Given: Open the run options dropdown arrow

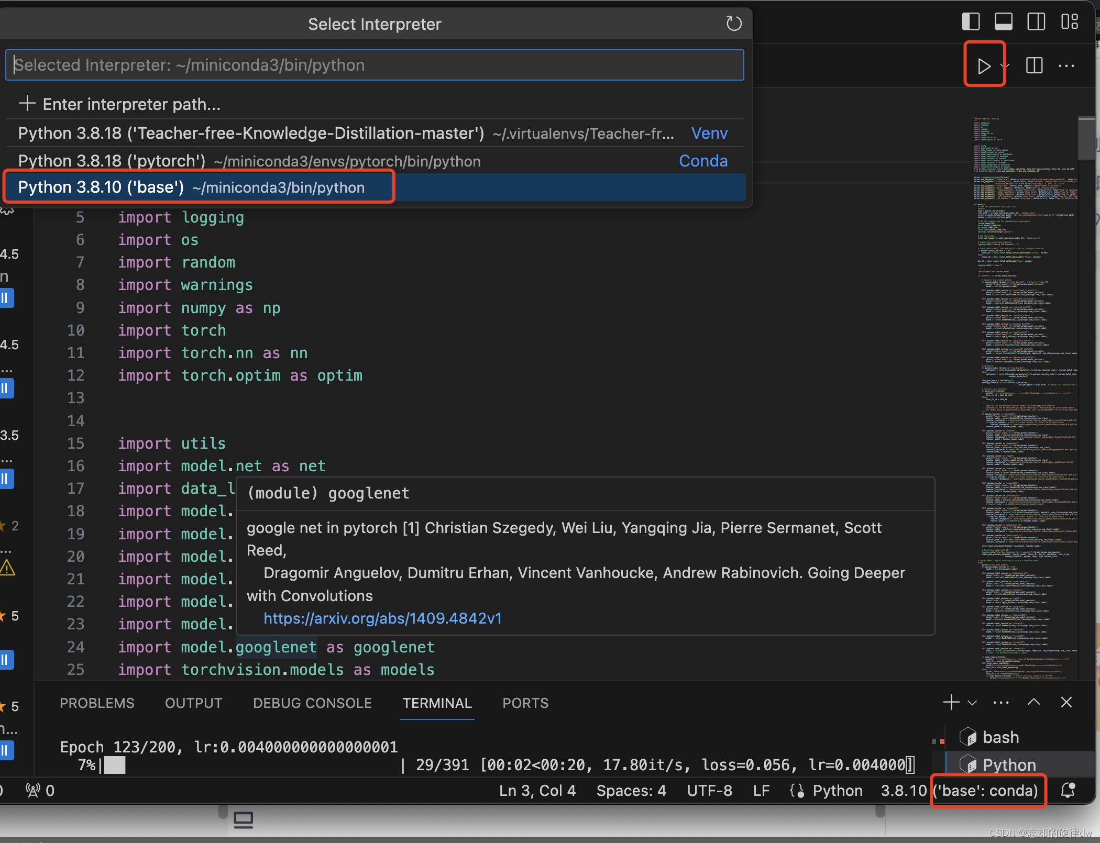Looking at the screenshot, I should (1005, 66).
